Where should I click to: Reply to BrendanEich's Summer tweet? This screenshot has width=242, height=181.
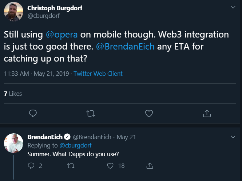pos(31,166)
